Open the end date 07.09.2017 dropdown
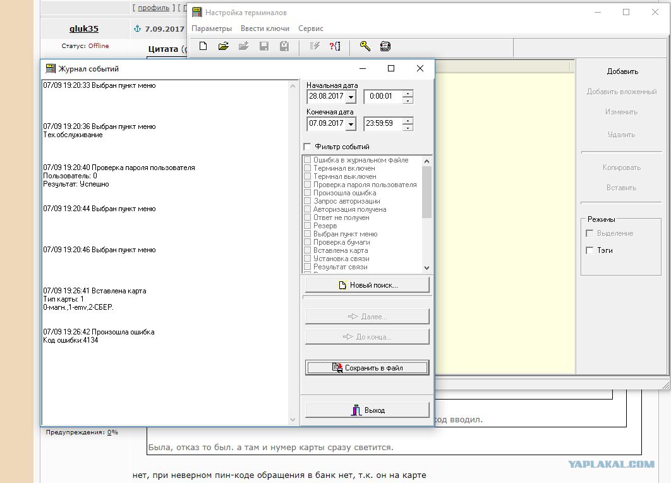Image resolution: width=671 pixels, height=483 pixels. (x=351, y=124)
